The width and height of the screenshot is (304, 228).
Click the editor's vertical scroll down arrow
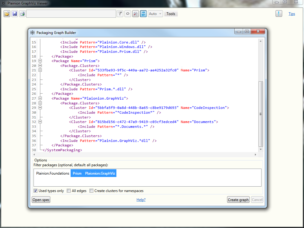[x=261, y=149]
